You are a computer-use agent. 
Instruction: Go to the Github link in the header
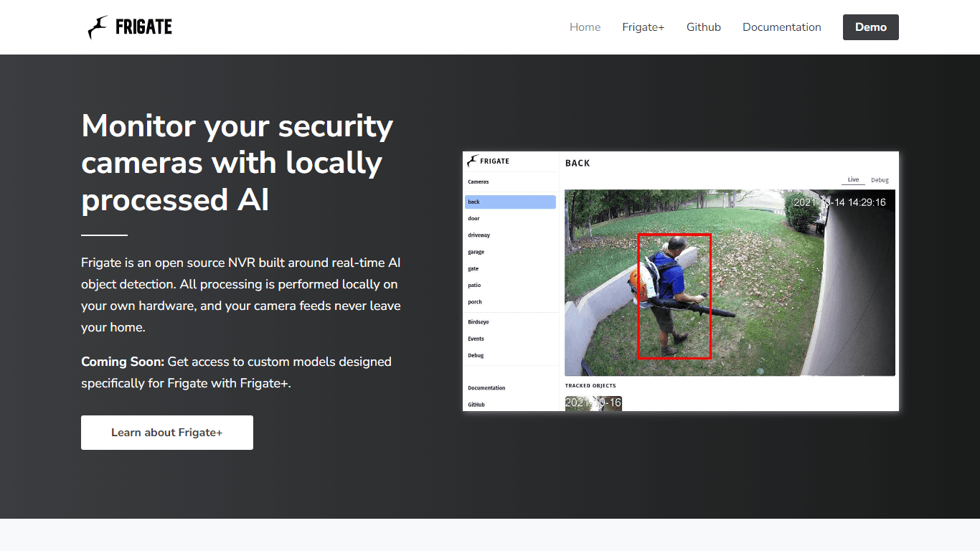(x=703, y=27)
